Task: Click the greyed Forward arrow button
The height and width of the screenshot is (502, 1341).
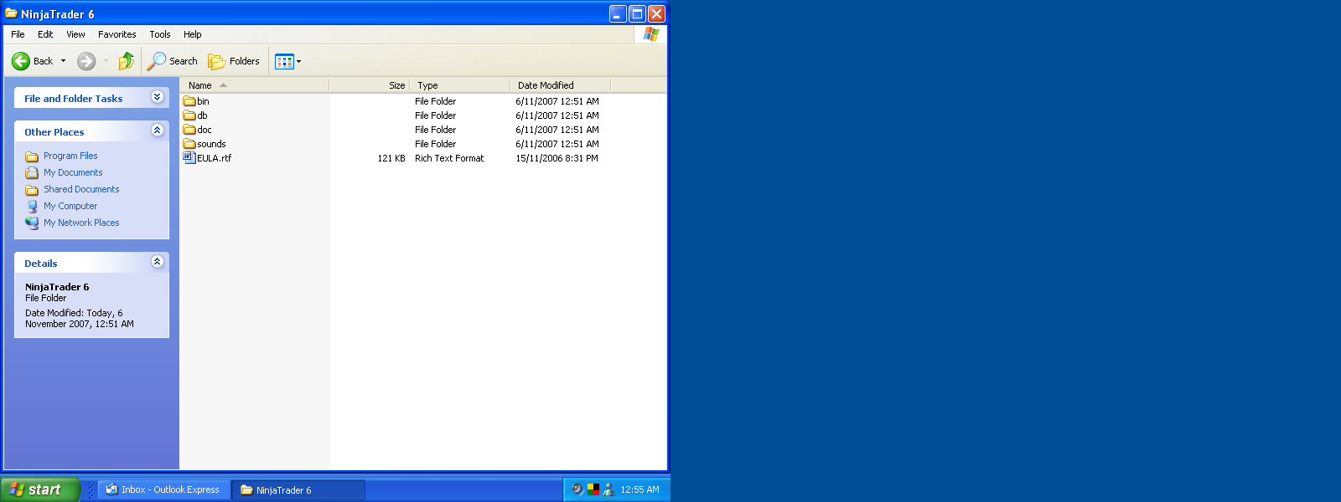Action: point(86,61)
